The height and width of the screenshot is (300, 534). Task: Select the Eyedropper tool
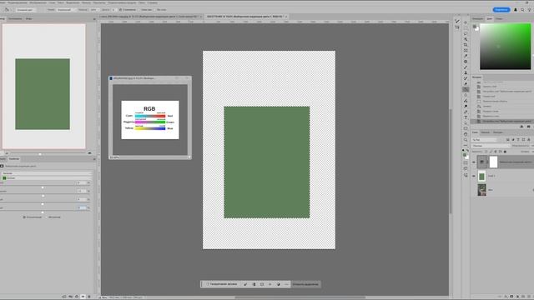pos(466,56)
